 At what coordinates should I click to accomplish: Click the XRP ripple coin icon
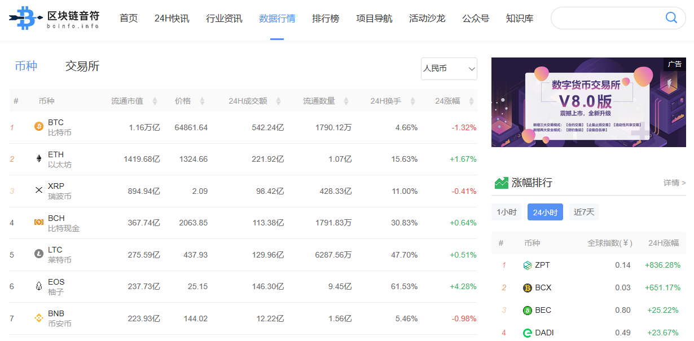(x=39, y=191)
